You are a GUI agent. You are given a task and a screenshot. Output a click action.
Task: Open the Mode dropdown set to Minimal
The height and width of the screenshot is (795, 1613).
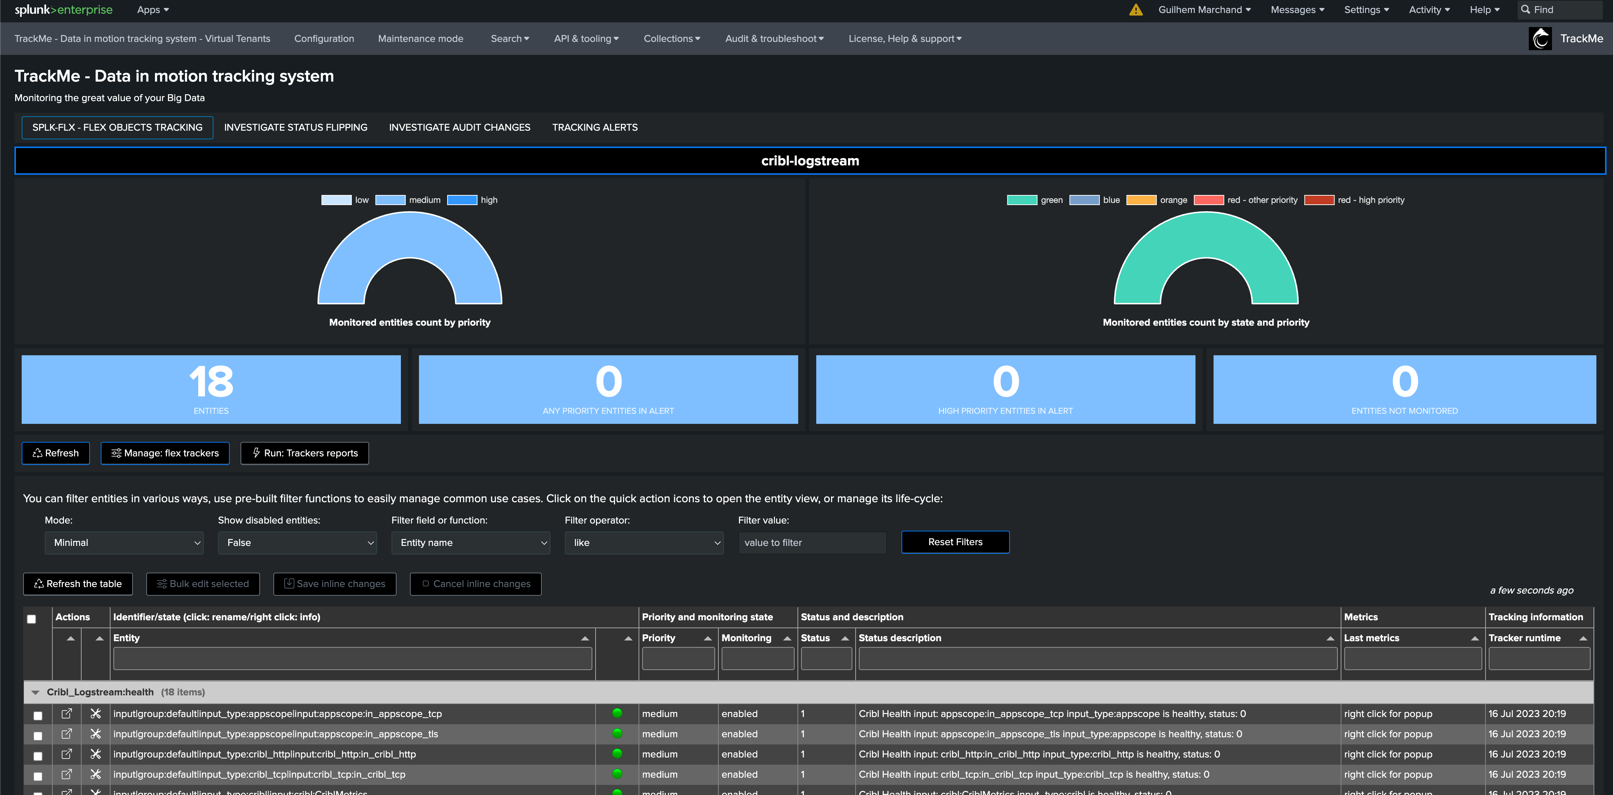[125, 542]
